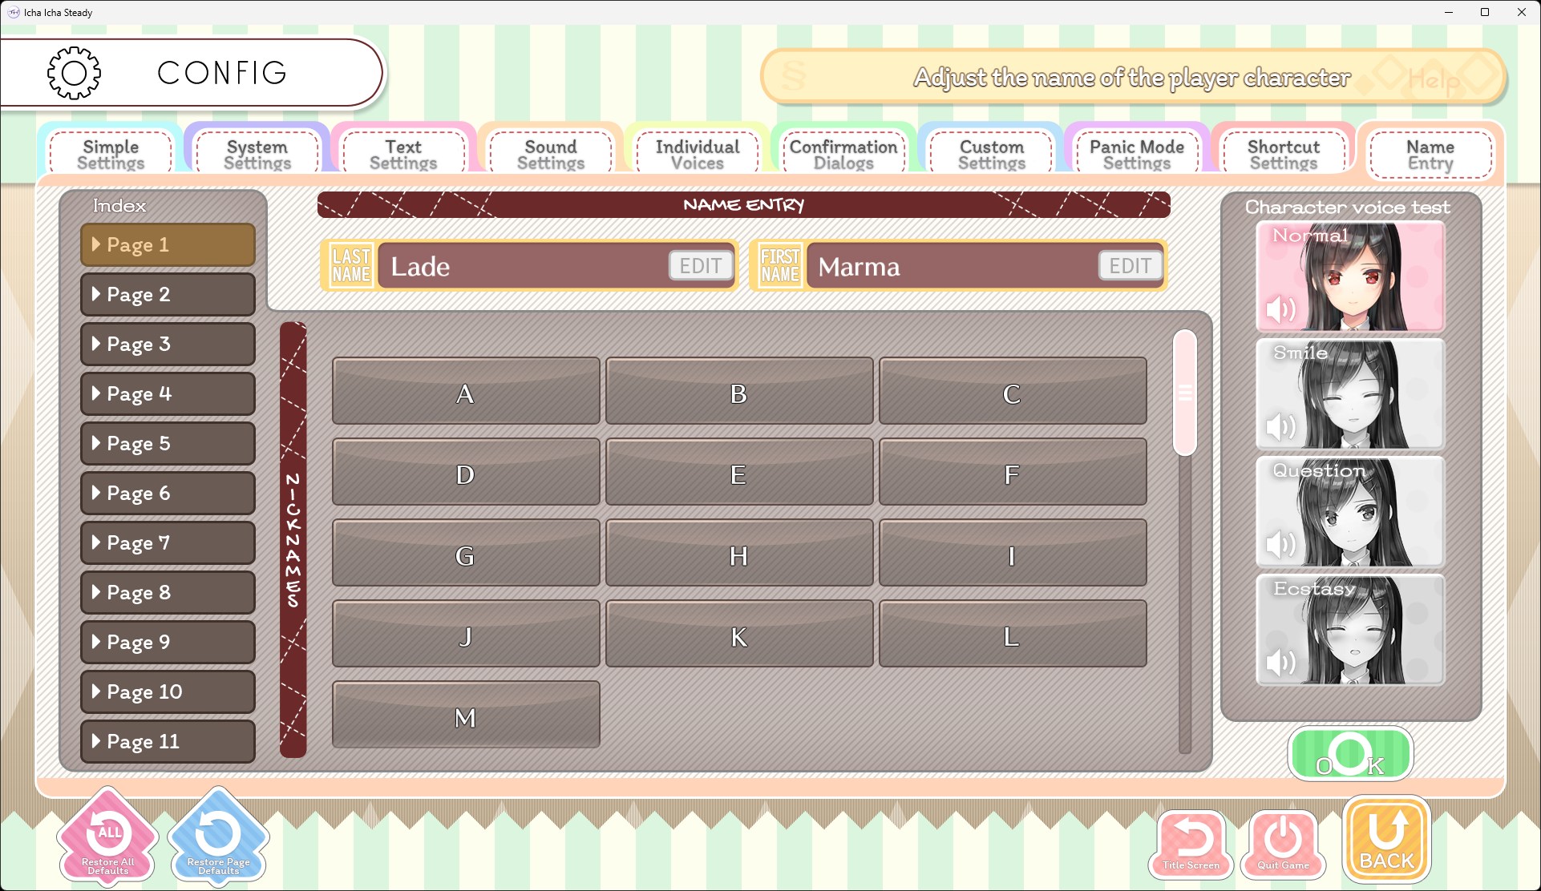This screenshot has width=1541, height=891.
Task: Play the Smile voice test speaker icon
Action: (1280, 427)
